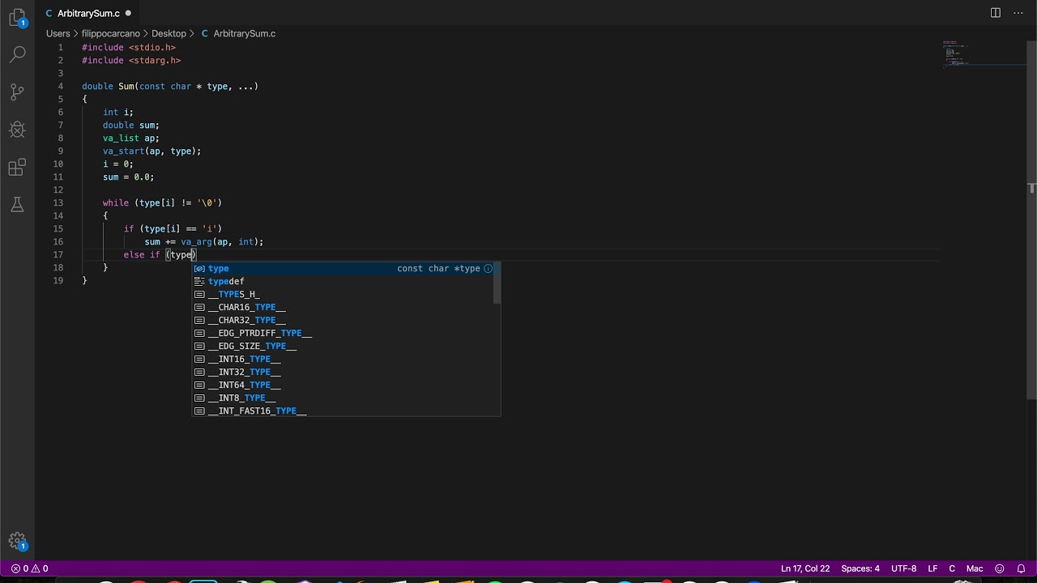Click the feedback smiley in status bar
This screenshot has height=583, width=1037.
pyautogui.click(x=999, y=568)
